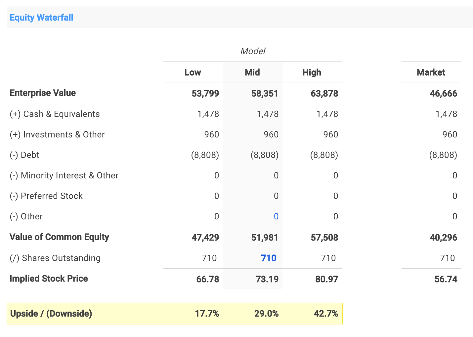Click the Implied Stock Price label
473x337 pixels.
coord(49,279)
